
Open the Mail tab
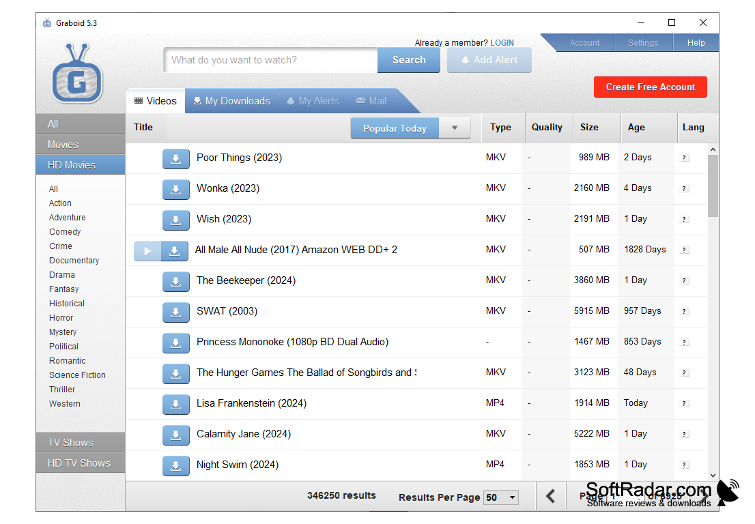coord(371,100)
